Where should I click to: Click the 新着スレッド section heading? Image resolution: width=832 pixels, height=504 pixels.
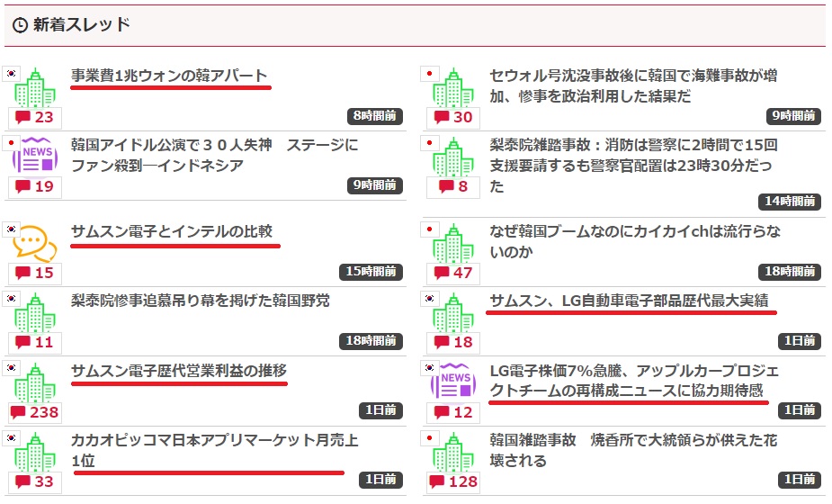(x=82, y=25)
